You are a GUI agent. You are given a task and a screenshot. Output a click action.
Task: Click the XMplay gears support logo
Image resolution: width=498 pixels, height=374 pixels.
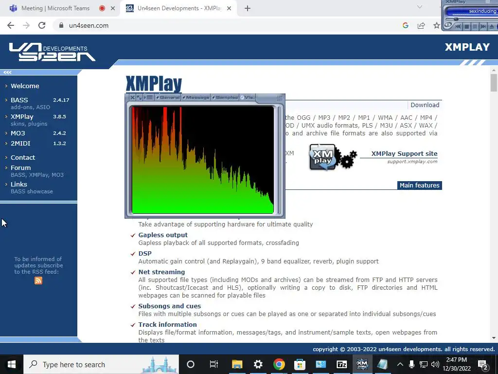coord(333,157)
